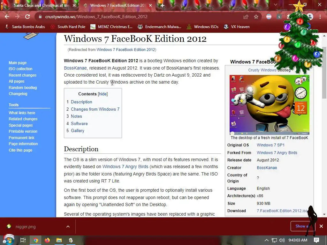The width and height of the screenshot is (327, 245).
Task: Open the Windows ISOs bookmark
Action: click(x=203, y=27)
